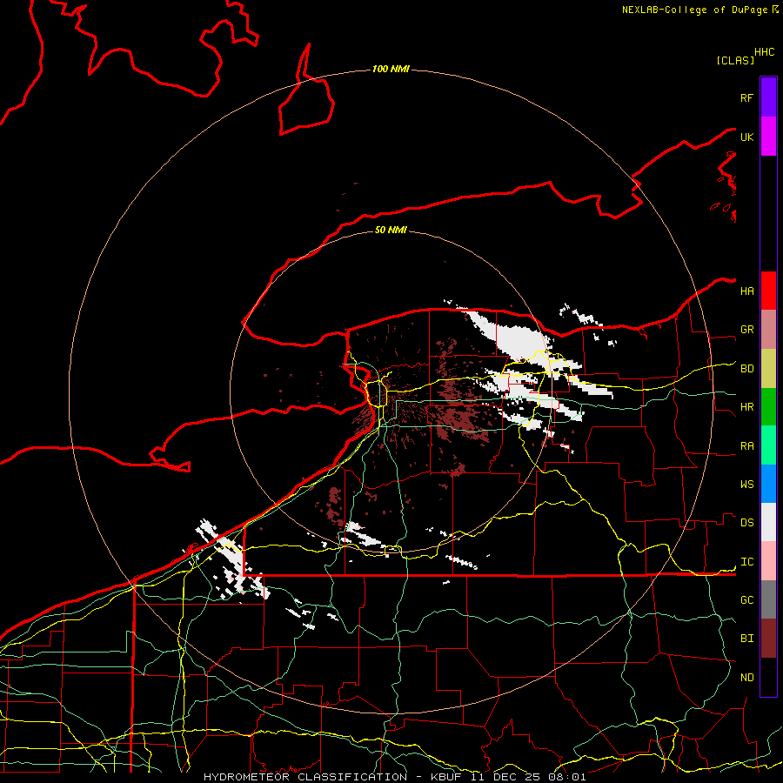This screenshot has width=783, height=783.
Task: Click the RF purple legend swatch
Action: (x=768, y=97)
